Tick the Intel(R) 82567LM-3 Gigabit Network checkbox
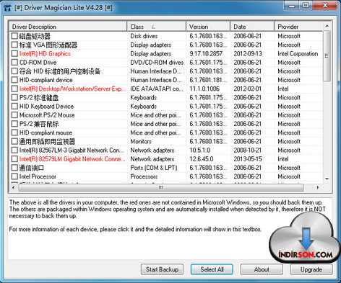Viewport: 341px width, 283px height. pyautogui.click(x=14, y=151)
